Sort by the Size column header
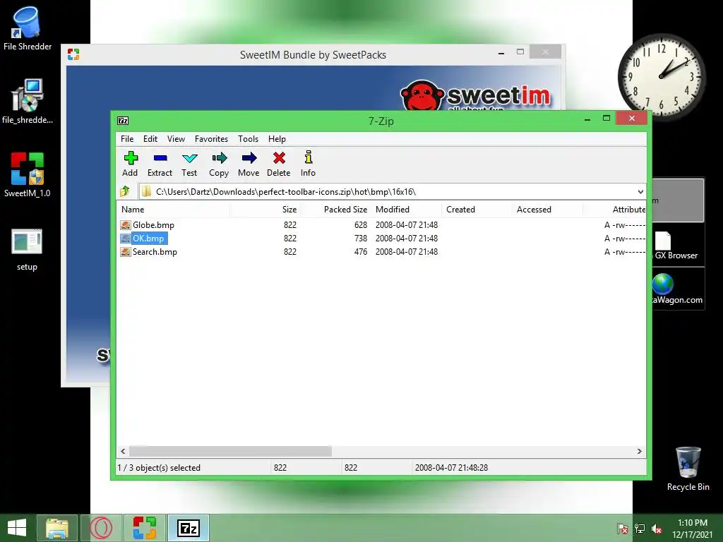The width and height of the screenshot is (723, 542). pos(265,209)
